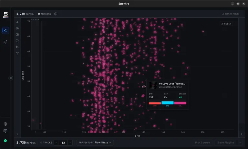Collapse the sidebar with circular arrow handle

[x=11, y=78]
